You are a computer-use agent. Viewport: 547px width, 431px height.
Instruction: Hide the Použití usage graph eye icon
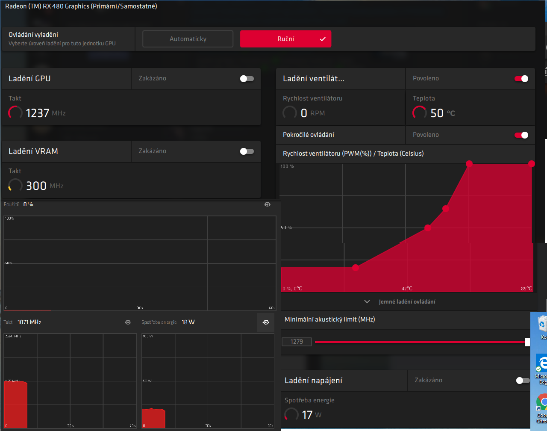268,204
